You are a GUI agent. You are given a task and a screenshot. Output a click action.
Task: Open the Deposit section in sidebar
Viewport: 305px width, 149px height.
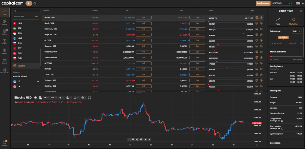coord(4,61)
